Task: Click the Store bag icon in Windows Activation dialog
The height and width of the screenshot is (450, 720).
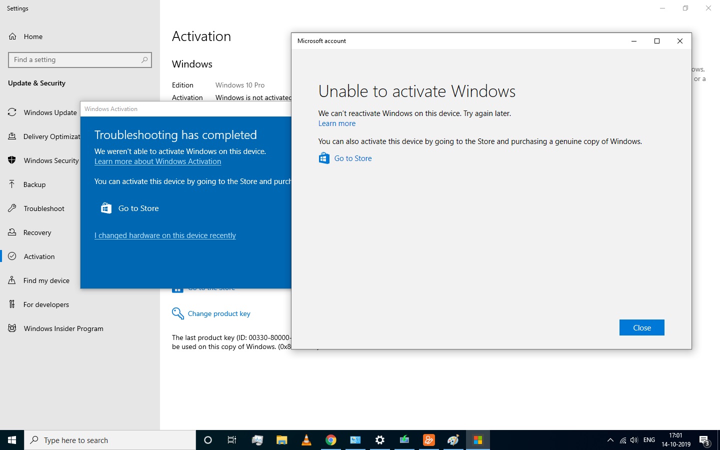Action: pos(106,208)
